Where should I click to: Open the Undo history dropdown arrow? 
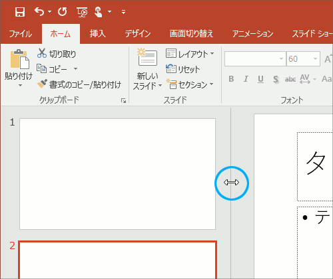(49, 11)
